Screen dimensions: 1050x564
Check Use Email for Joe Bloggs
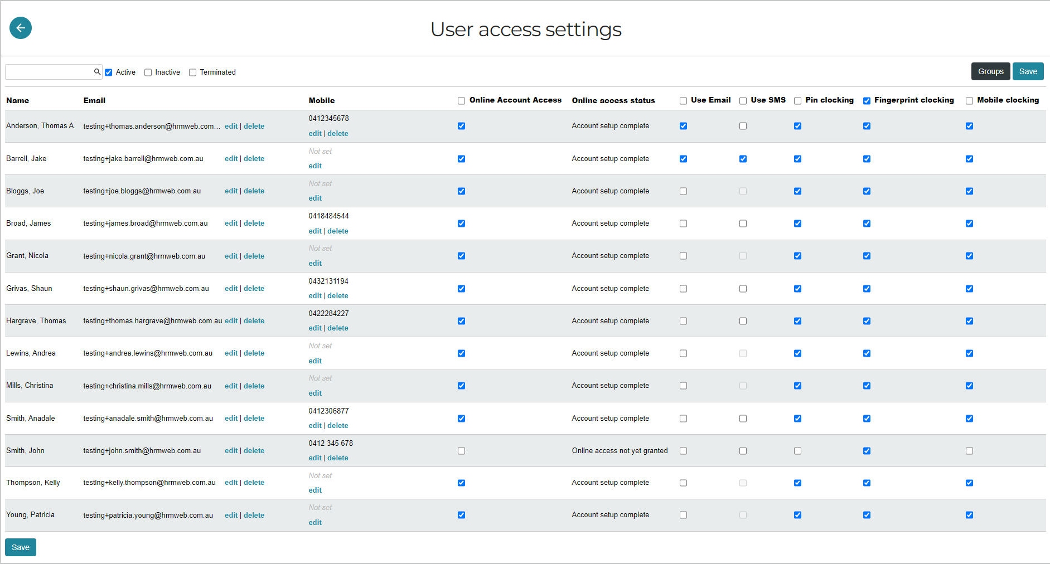683,191
